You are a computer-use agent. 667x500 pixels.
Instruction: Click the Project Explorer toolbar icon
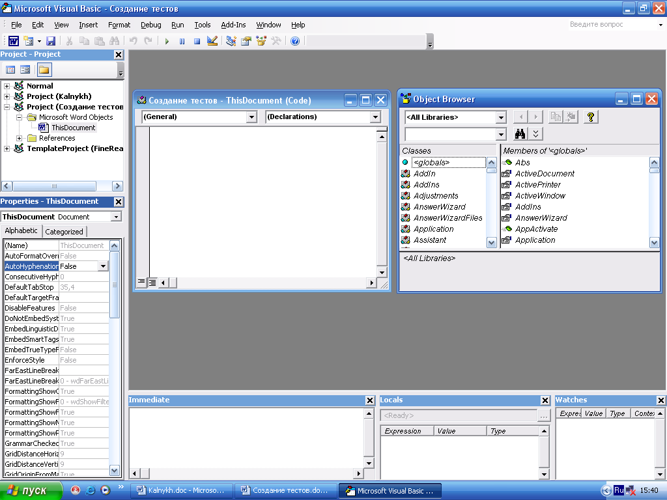pos(231,41)
